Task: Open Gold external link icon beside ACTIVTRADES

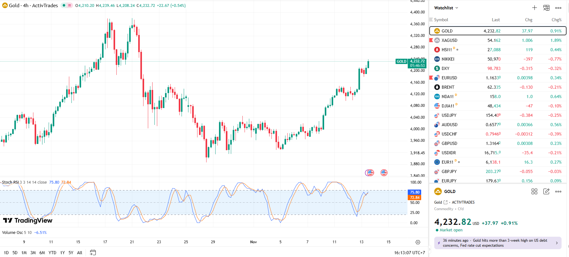Action: (445, 202)
